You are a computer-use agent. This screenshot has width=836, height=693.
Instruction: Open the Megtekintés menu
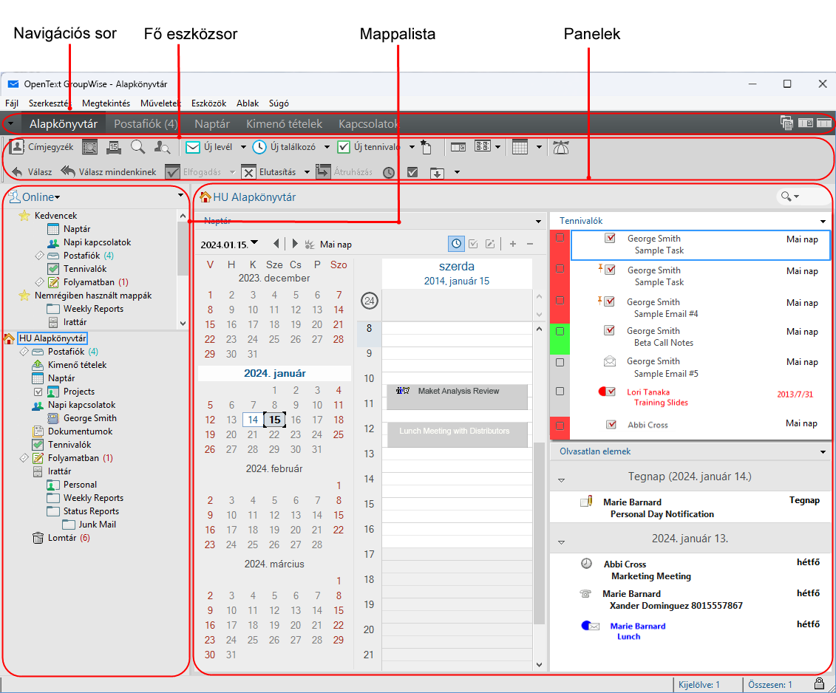pos(106,103)
